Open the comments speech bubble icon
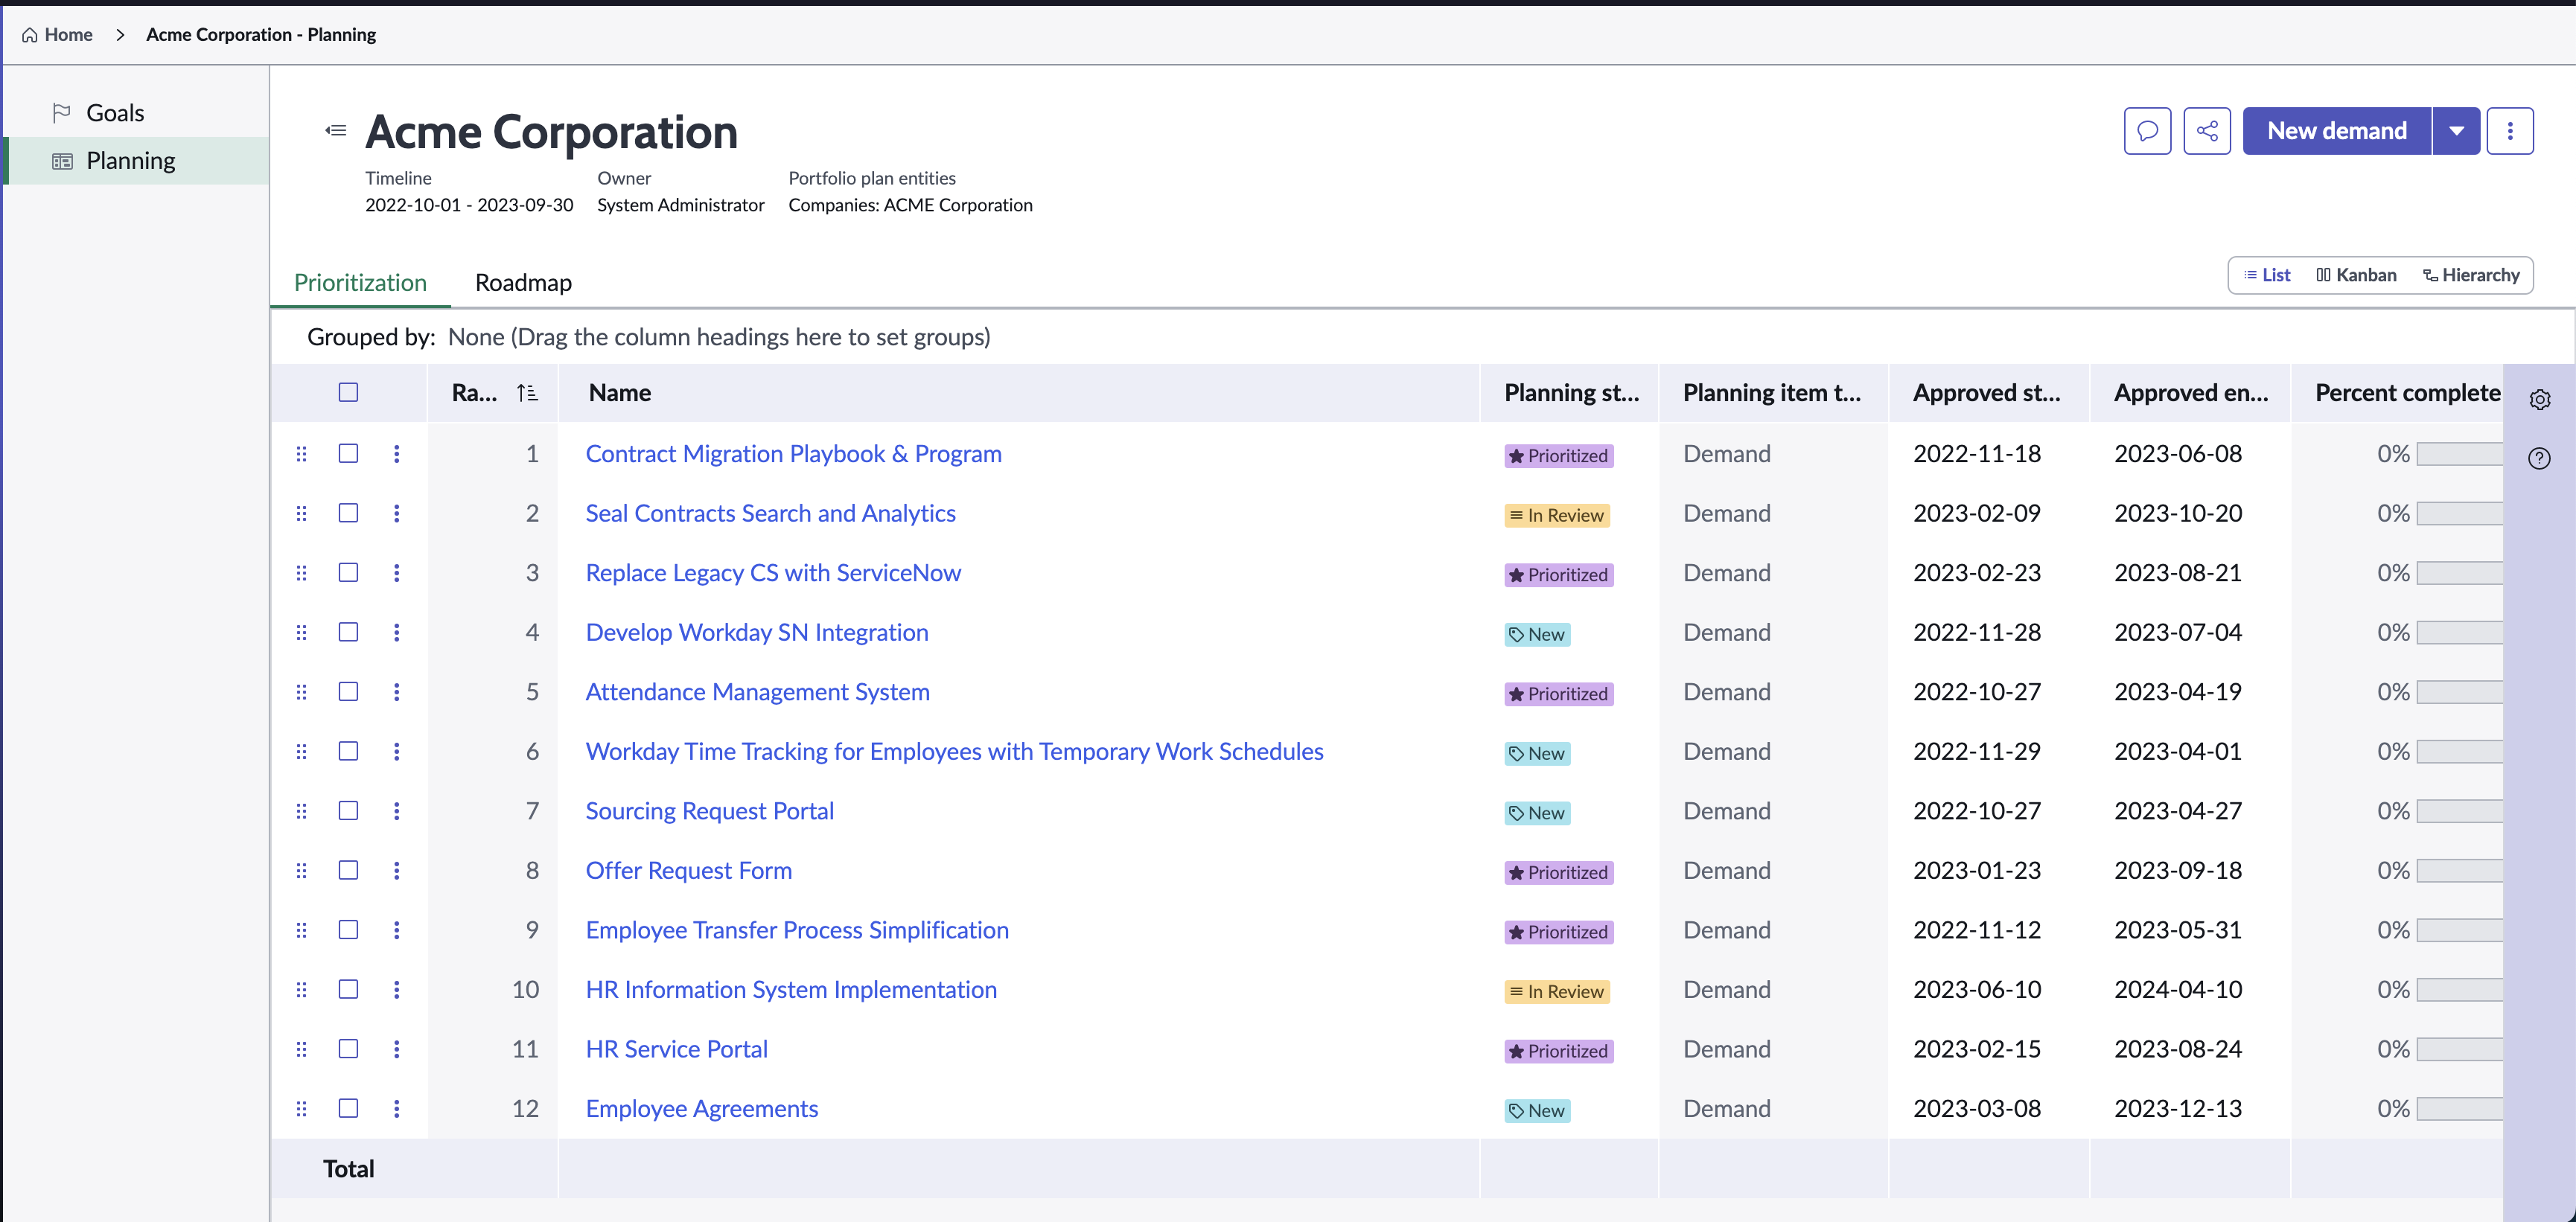2576x1222 pixels. pos(2147,131)
